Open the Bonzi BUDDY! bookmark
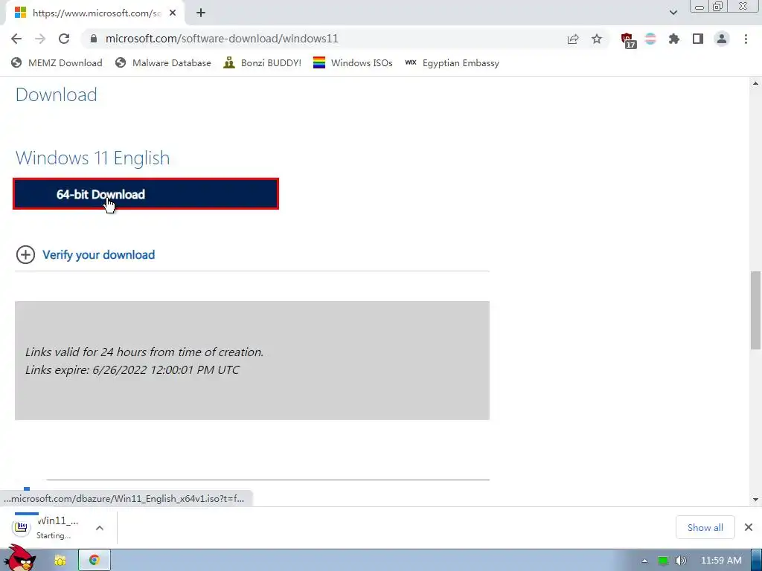Viewport: 762px width, 571px height. tap(263, 62)
